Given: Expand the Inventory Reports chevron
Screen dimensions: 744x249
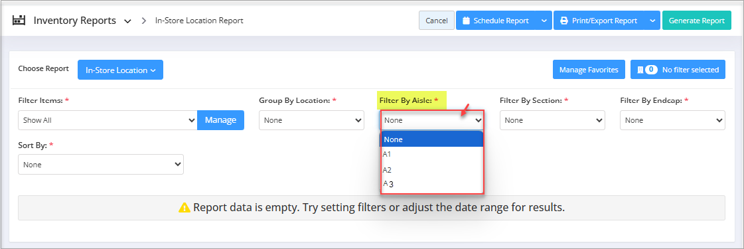Looking at the screenshot, I should click(x=127, y=21).
